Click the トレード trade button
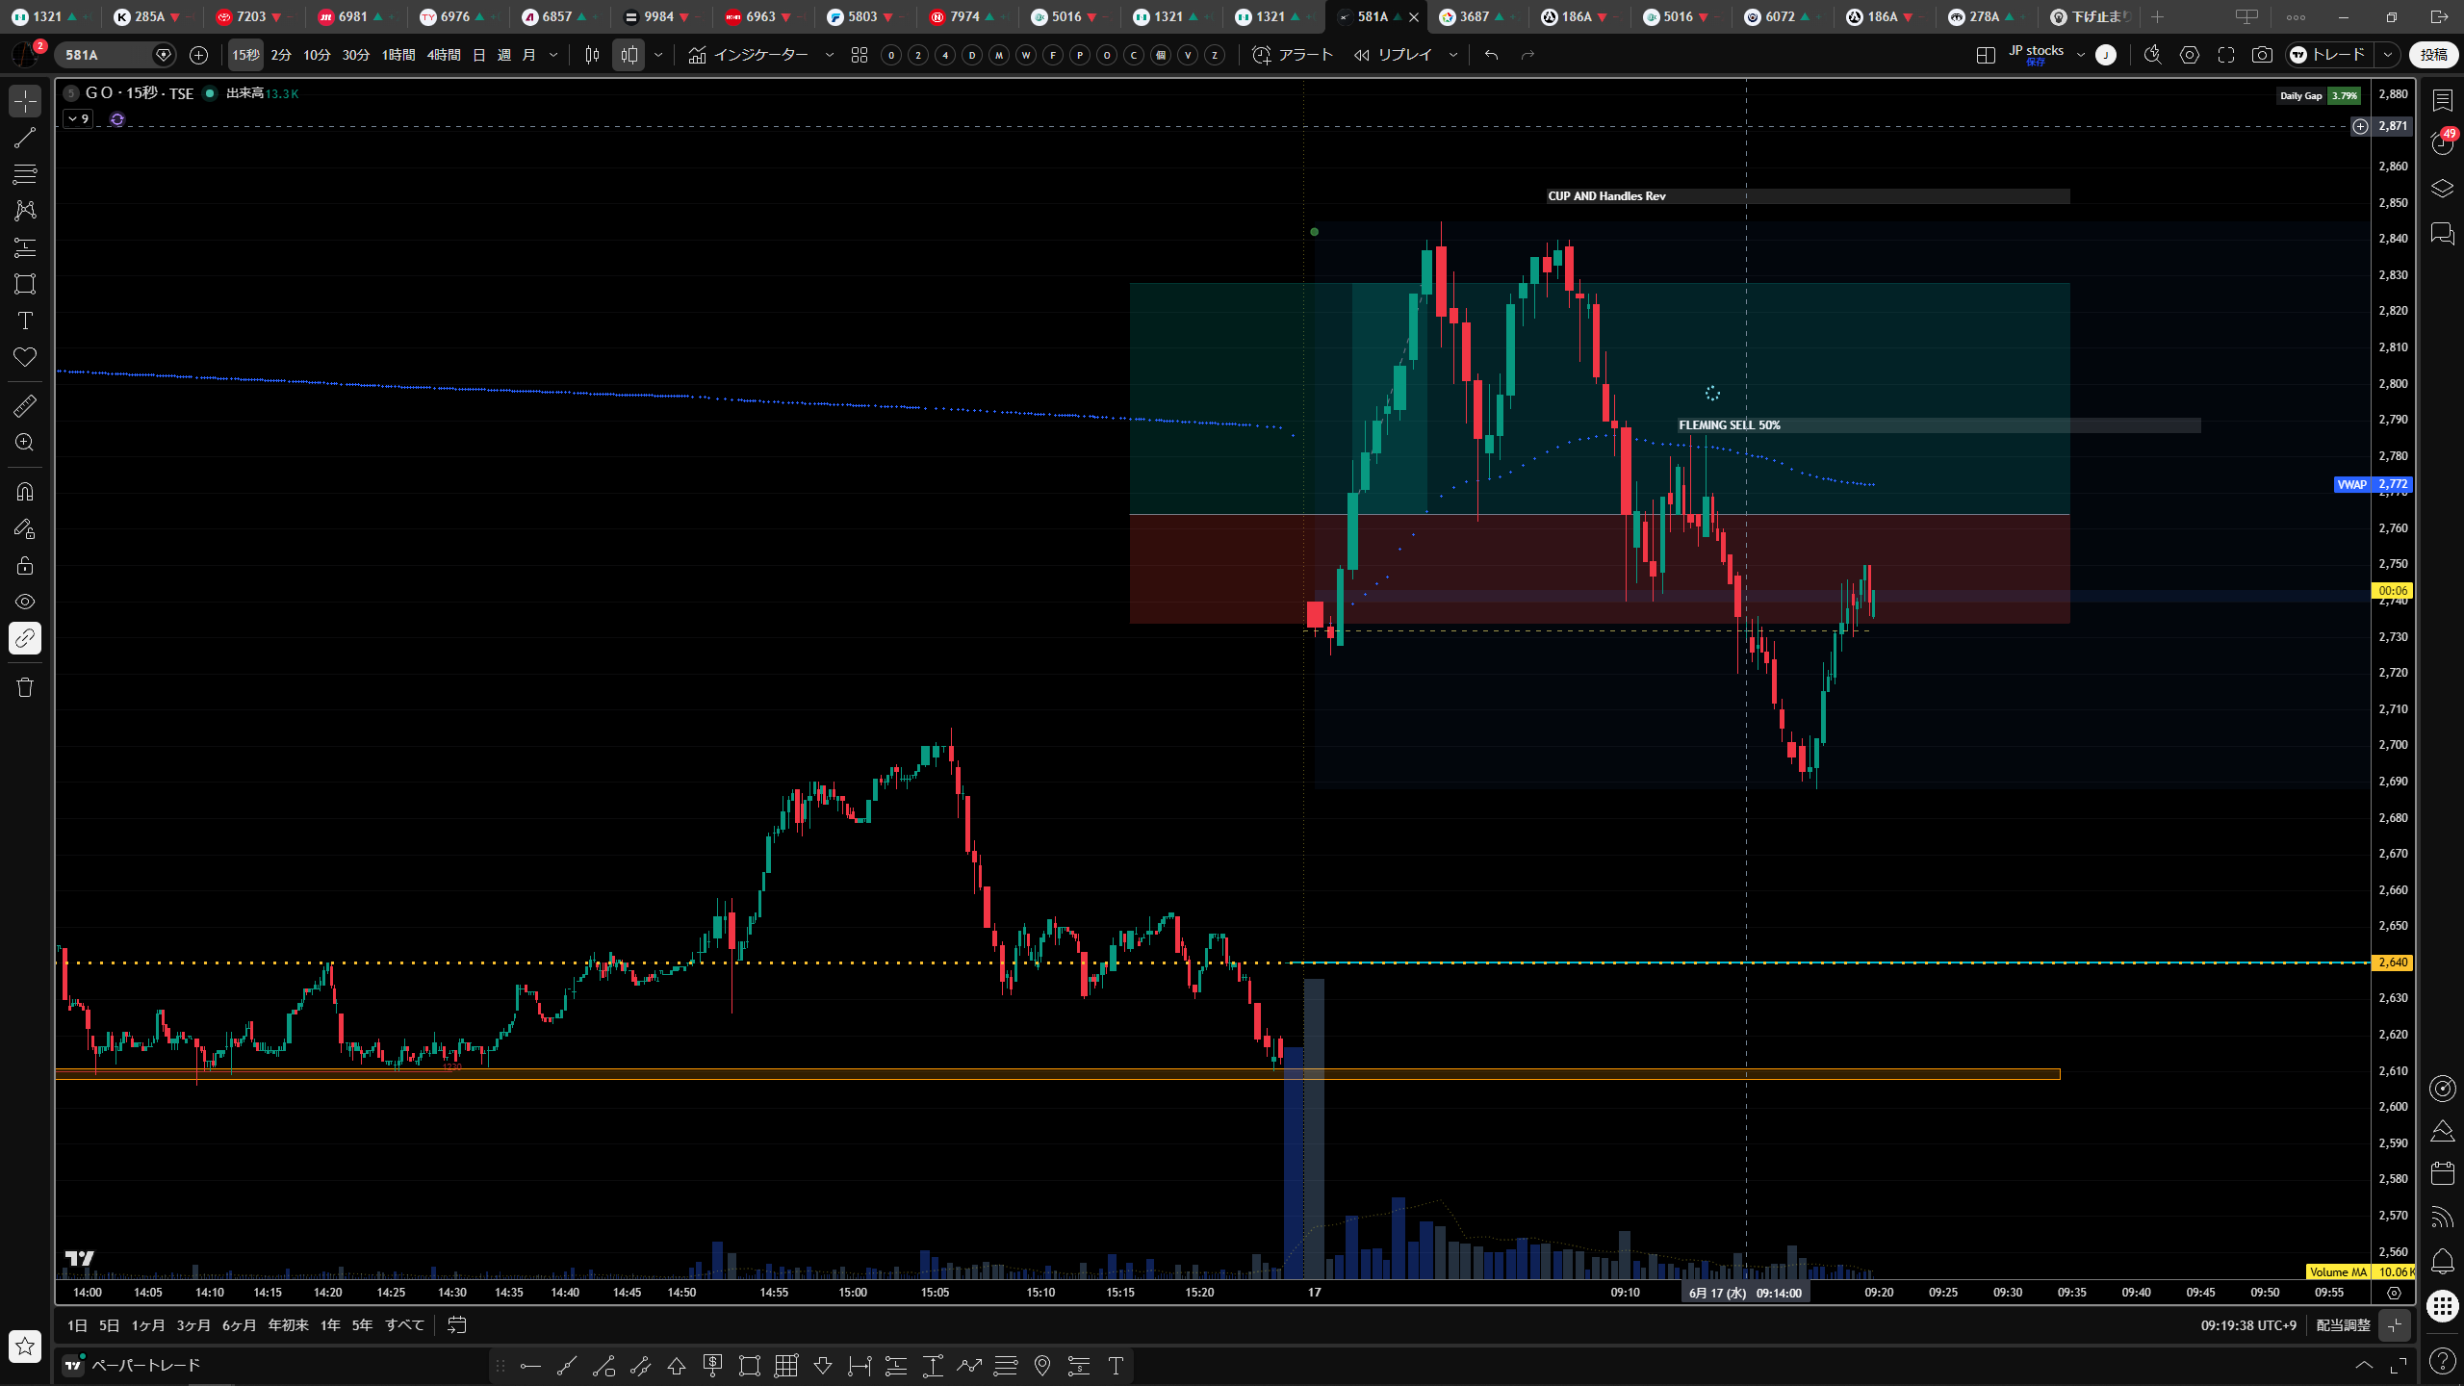Viewport: 2464px width, 1386px height. pos(2330,55)
